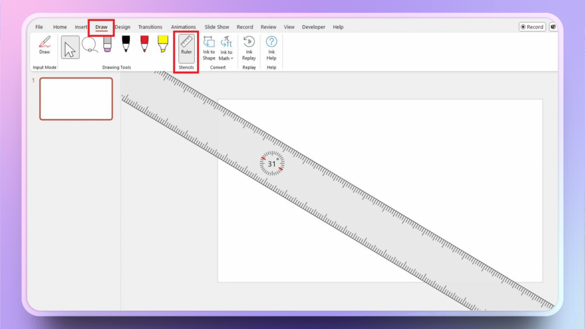
Task: Toggle the Ruler stencil off
Action: (186, 49)
